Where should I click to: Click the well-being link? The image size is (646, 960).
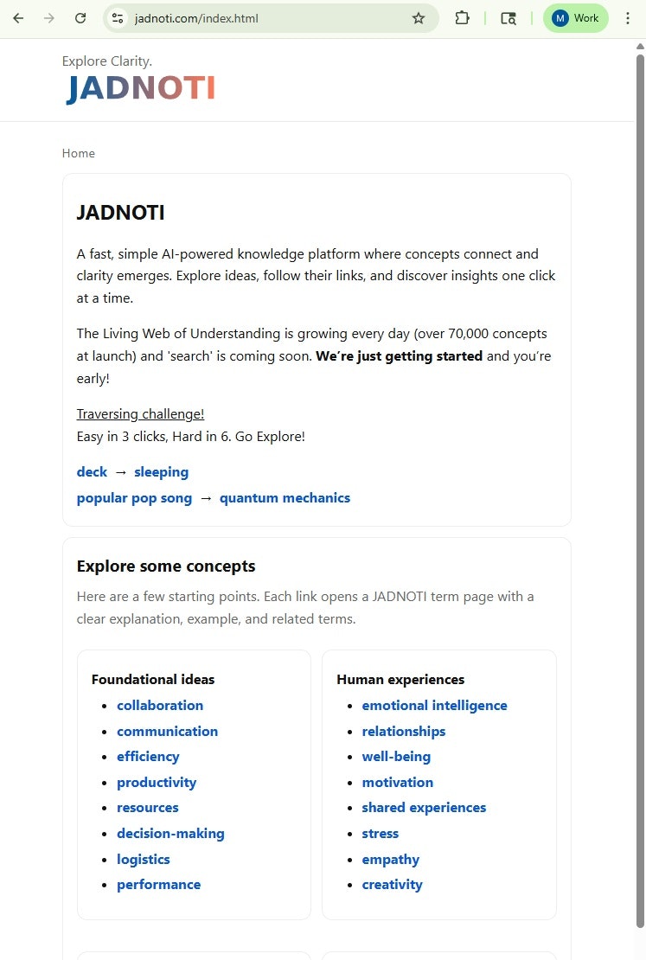396,756
